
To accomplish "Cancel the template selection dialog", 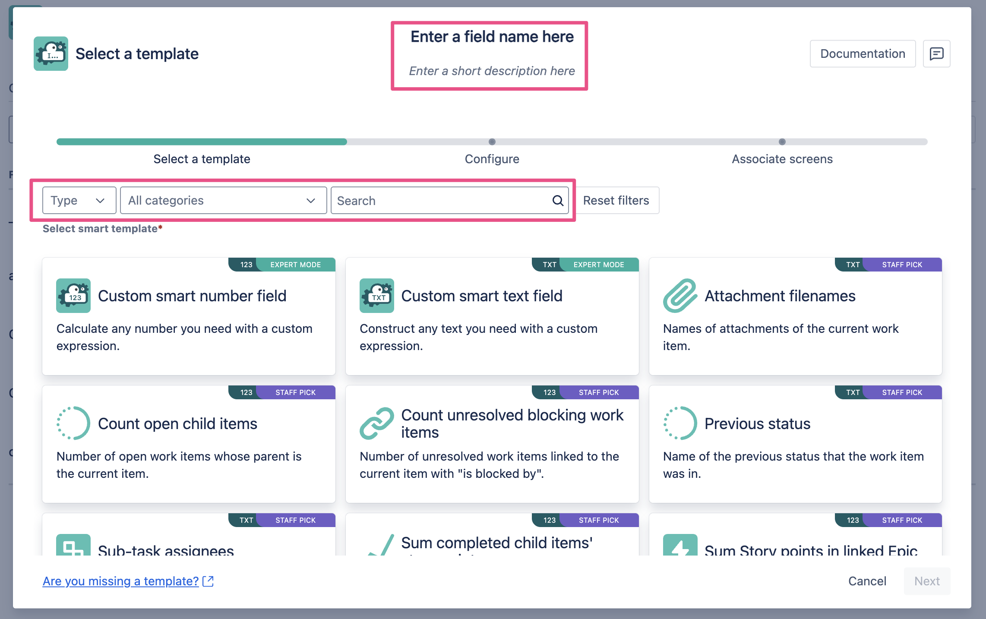I will point(867,581).
